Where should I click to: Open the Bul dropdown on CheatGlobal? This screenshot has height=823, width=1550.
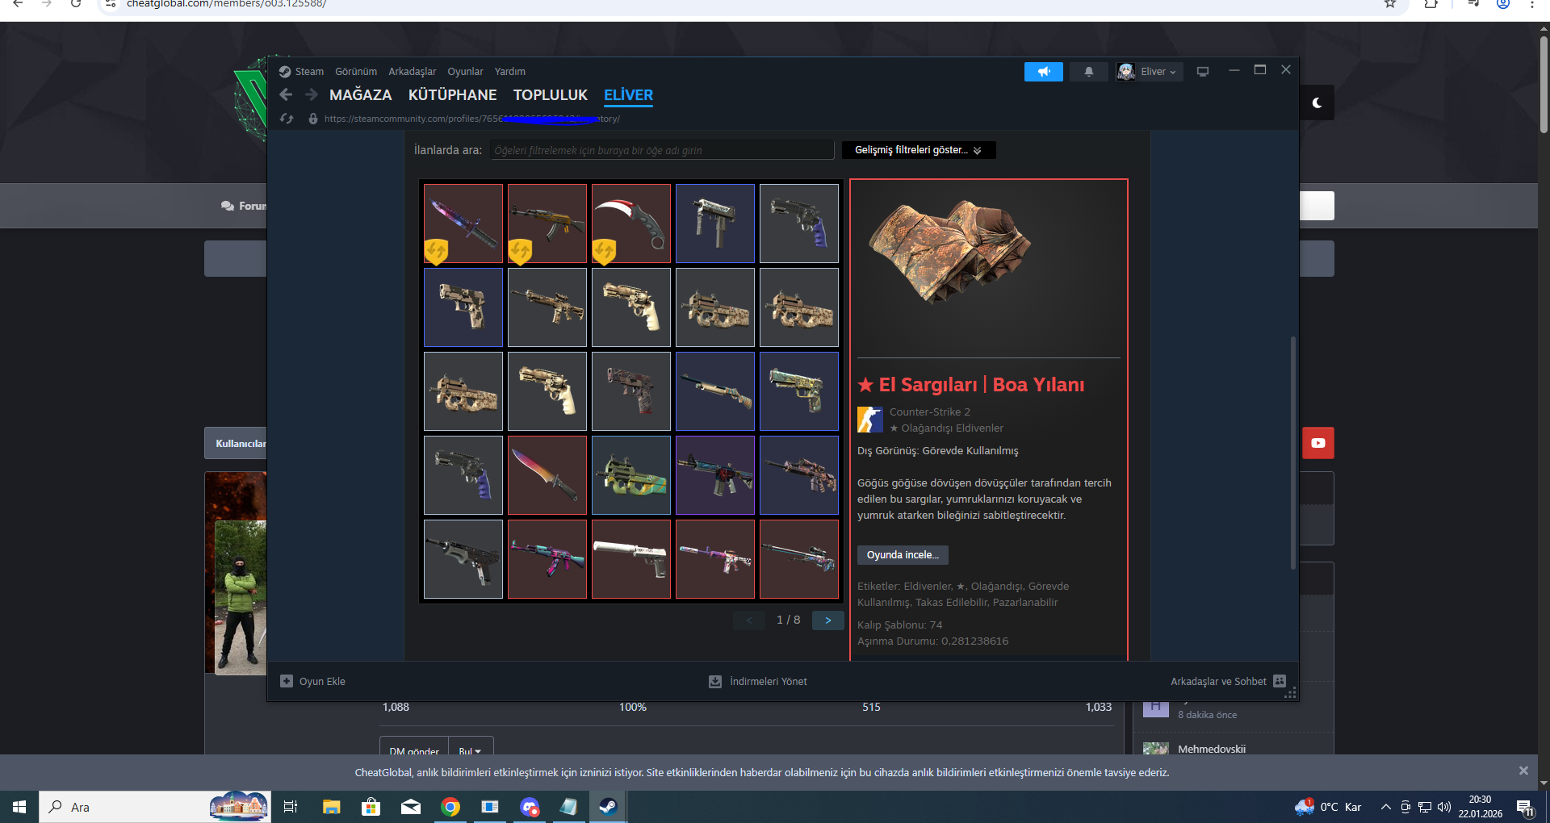470,750
